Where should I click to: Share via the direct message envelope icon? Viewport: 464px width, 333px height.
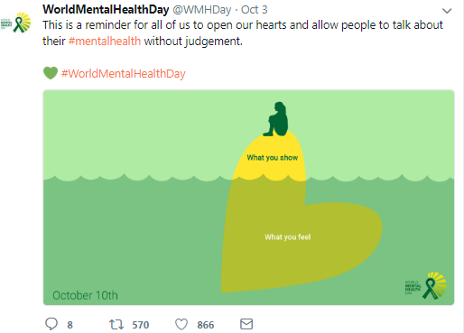[246, 324]
